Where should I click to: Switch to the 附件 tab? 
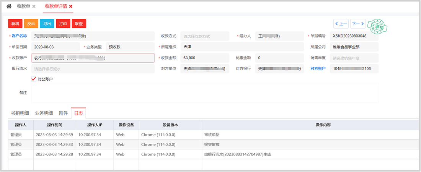pos(64,113)
